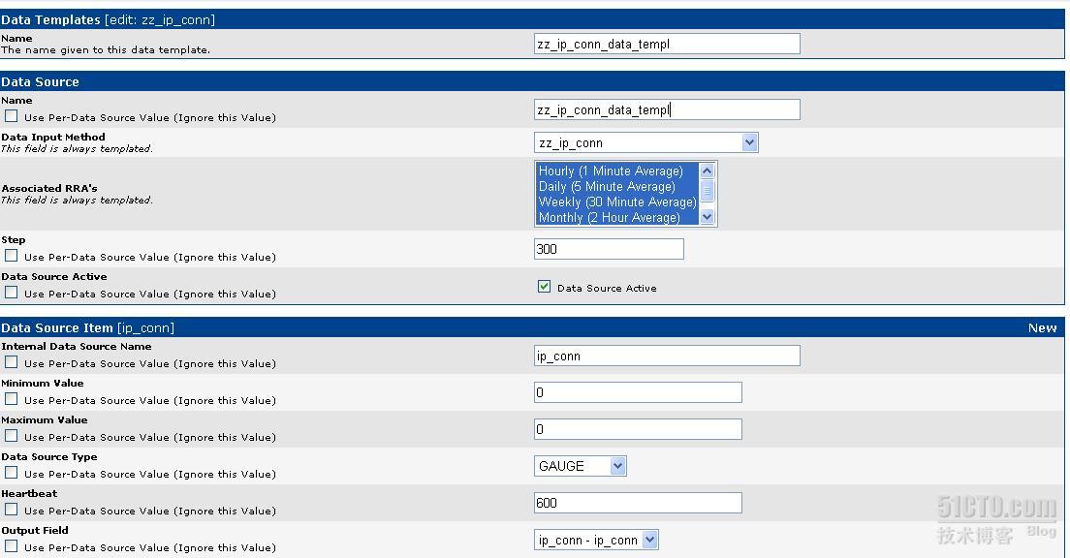Image resolution: width=1070 pixels, height=558 pixels.
Task: Select Monthly (2 Hour Average) in the RRA list
Action: (616, 218)
